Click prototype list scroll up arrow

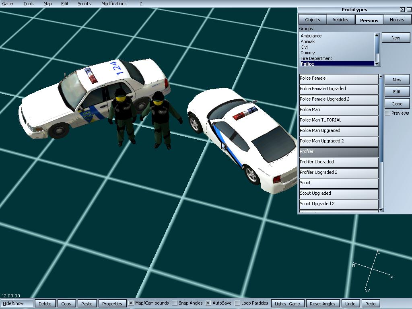tap(381, 76)
